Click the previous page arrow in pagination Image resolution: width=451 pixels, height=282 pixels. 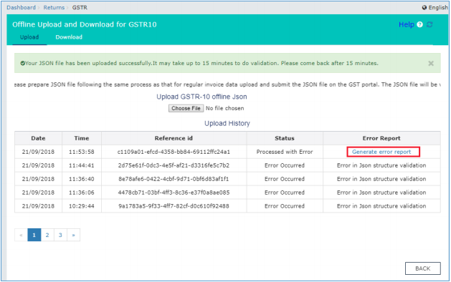(x=21, y=235)
